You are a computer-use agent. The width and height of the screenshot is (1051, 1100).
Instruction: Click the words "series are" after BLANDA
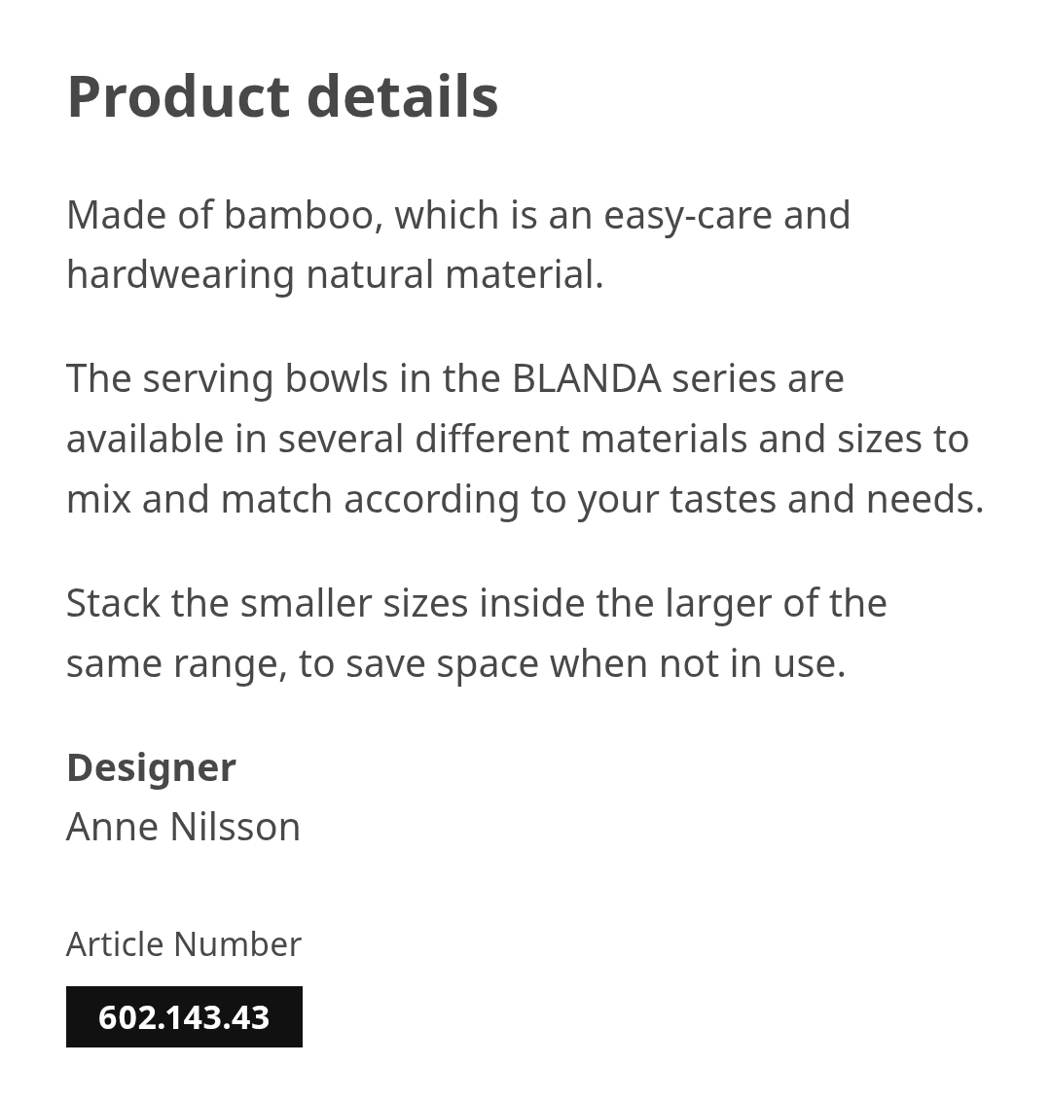pyautogui.click(x=757, y=379)
